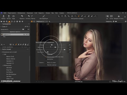Toggle the Brightness (-) layer checkbox
The width and height of the screenshot is (127, 95).
pos(2,35)
